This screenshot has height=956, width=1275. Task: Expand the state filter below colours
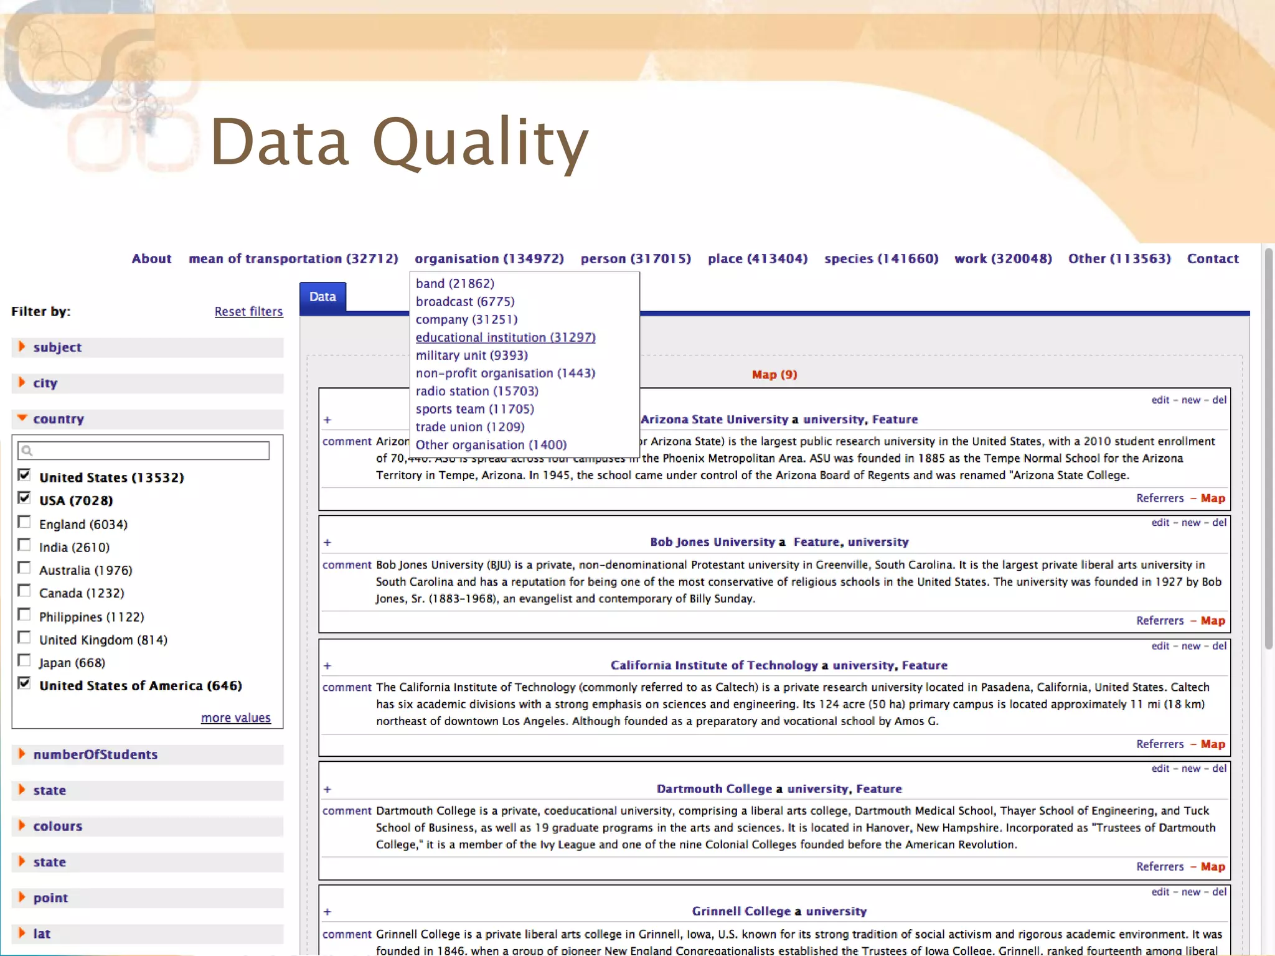coord(148,862)
